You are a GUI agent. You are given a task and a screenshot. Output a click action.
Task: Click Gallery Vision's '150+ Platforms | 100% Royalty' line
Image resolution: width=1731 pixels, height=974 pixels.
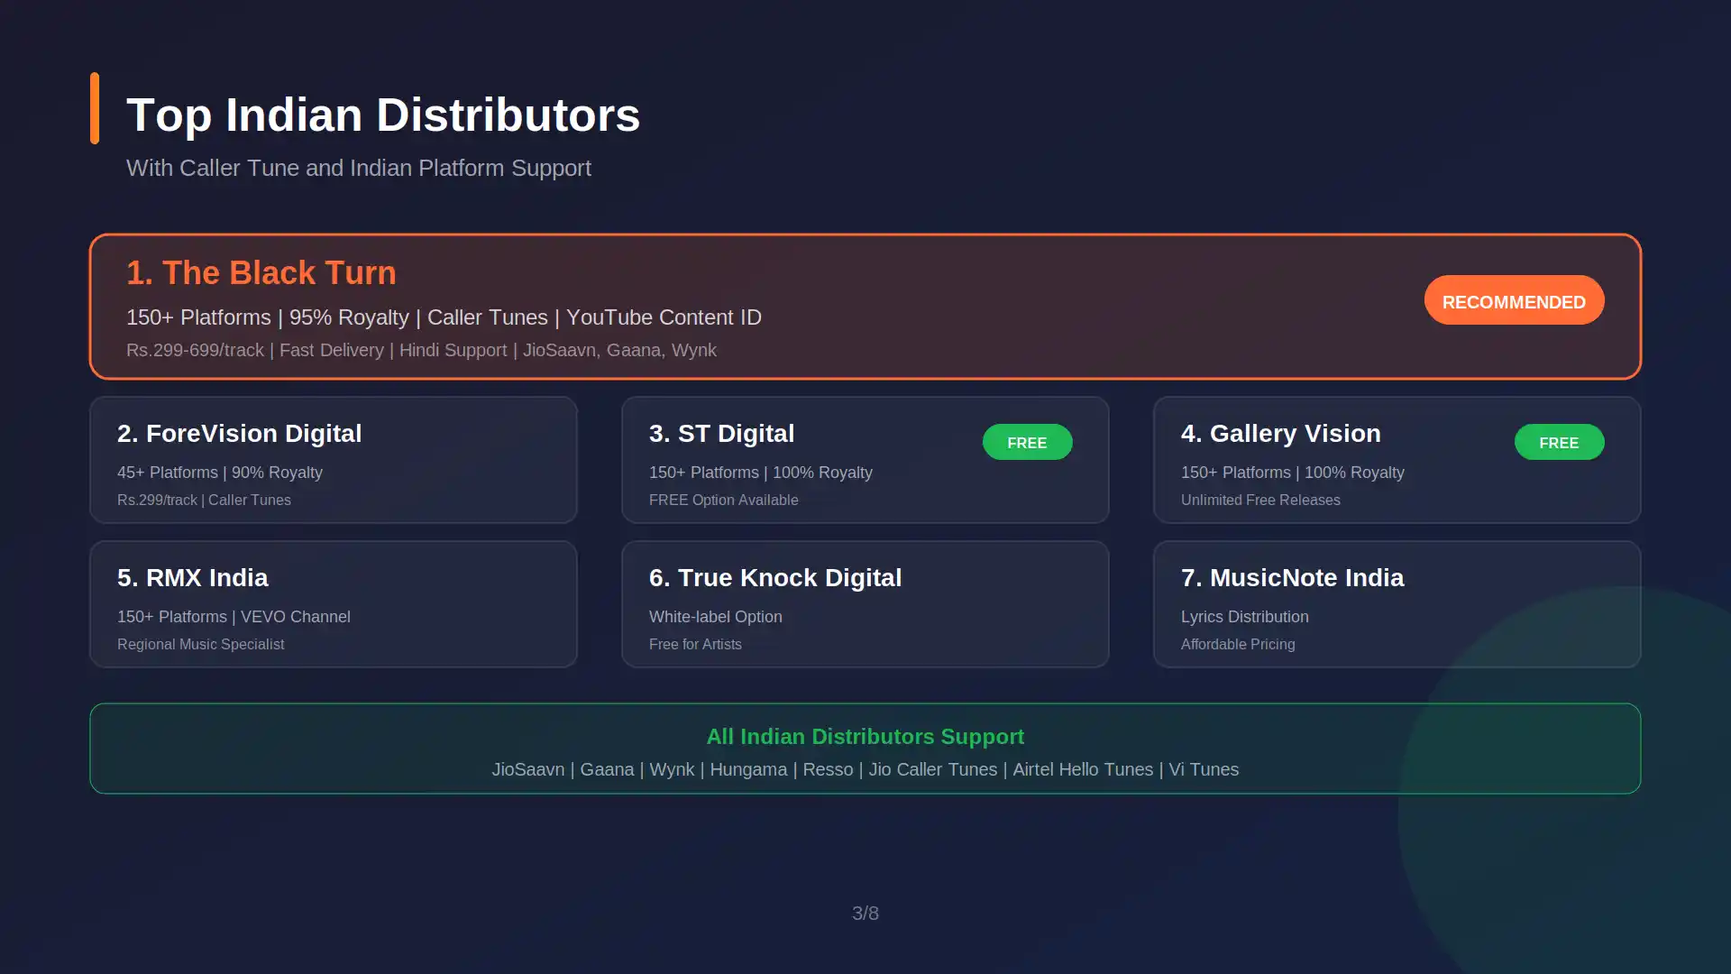pyautogui.click(x=1293, y=473)
